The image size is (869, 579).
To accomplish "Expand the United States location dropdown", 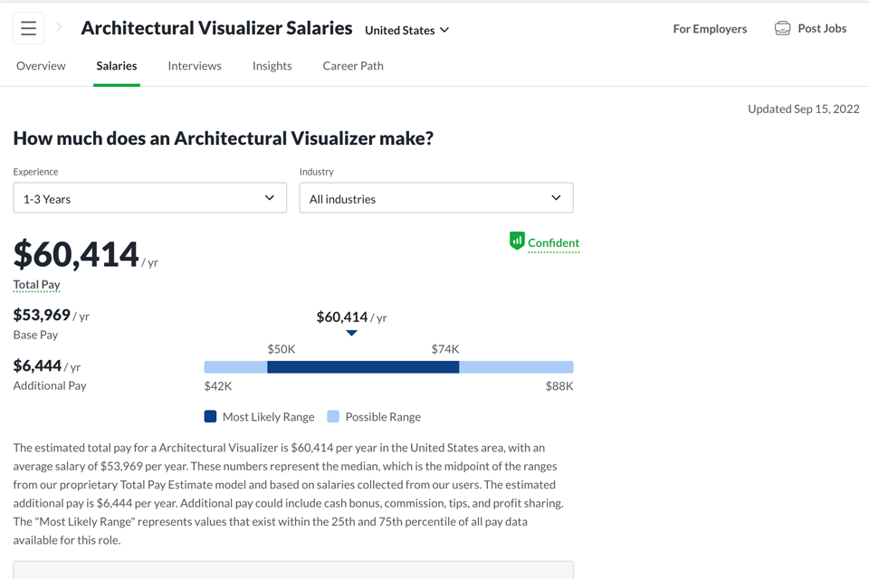I will coord(406,30).
